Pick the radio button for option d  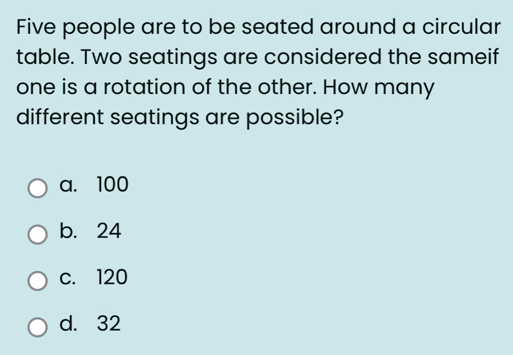[38, 327]
